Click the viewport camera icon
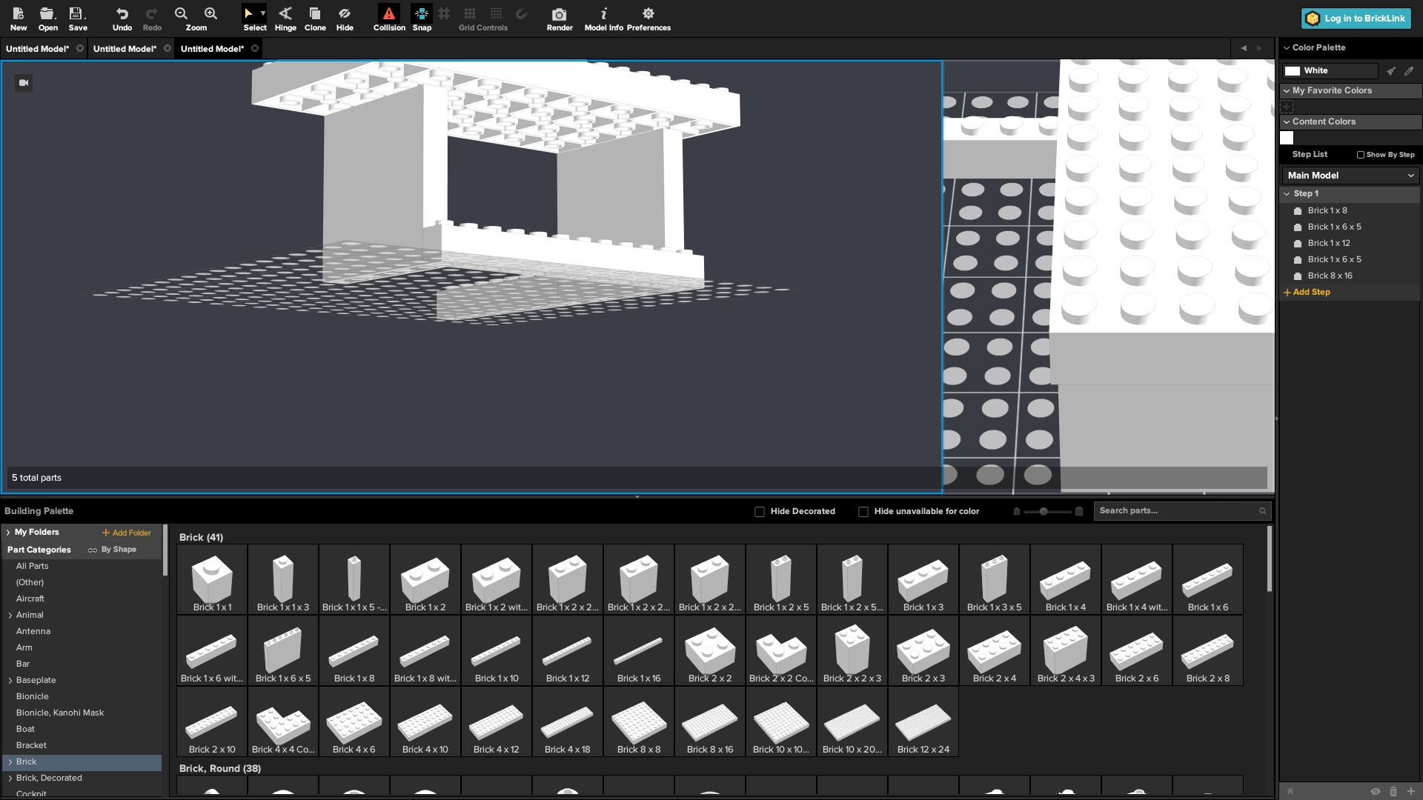1423x800 pixels. (24, 83)
